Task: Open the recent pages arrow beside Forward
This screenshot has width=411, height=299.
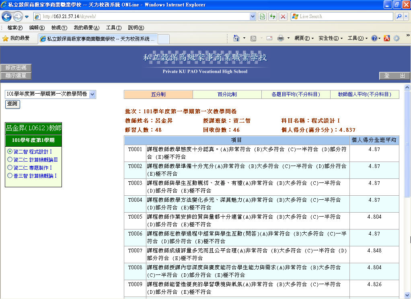Action: point(27,17)
